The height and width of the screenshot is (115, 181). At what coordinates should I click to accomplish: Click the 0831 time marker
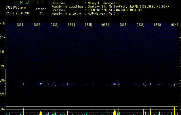(x=20, y=25)
